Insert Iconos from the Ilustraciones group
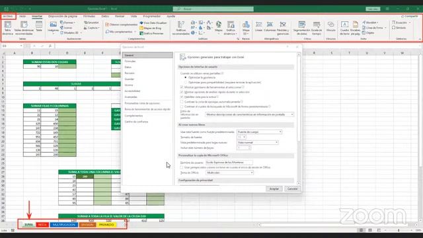The height and width of the screenshot is (238, 423). tap(66, 28)
